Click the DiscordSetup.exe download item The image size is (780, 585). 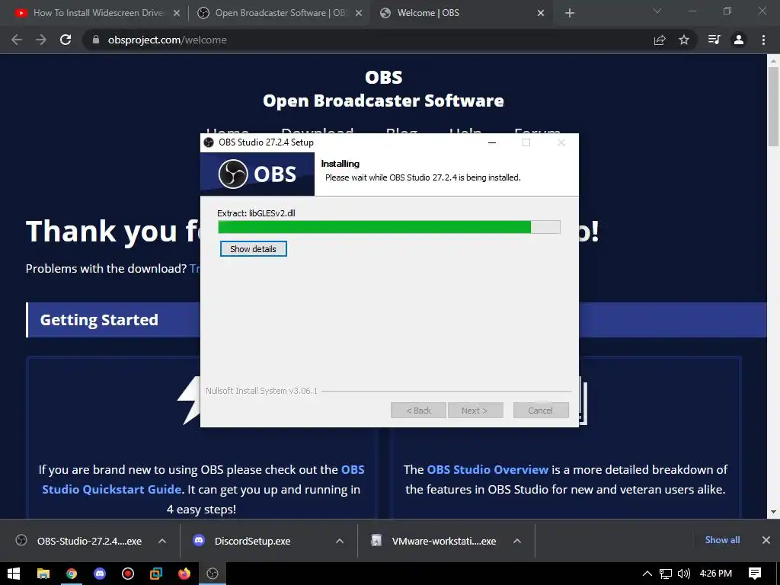[x=244, y=541]
